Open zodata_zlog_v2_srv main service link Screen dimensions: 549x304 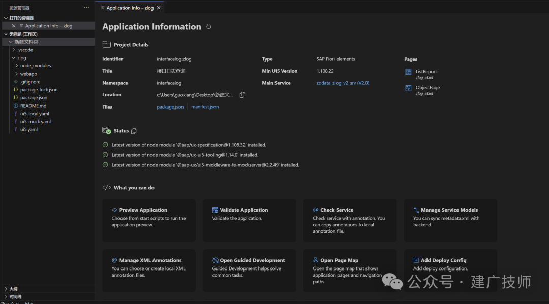tap(343, 83)
